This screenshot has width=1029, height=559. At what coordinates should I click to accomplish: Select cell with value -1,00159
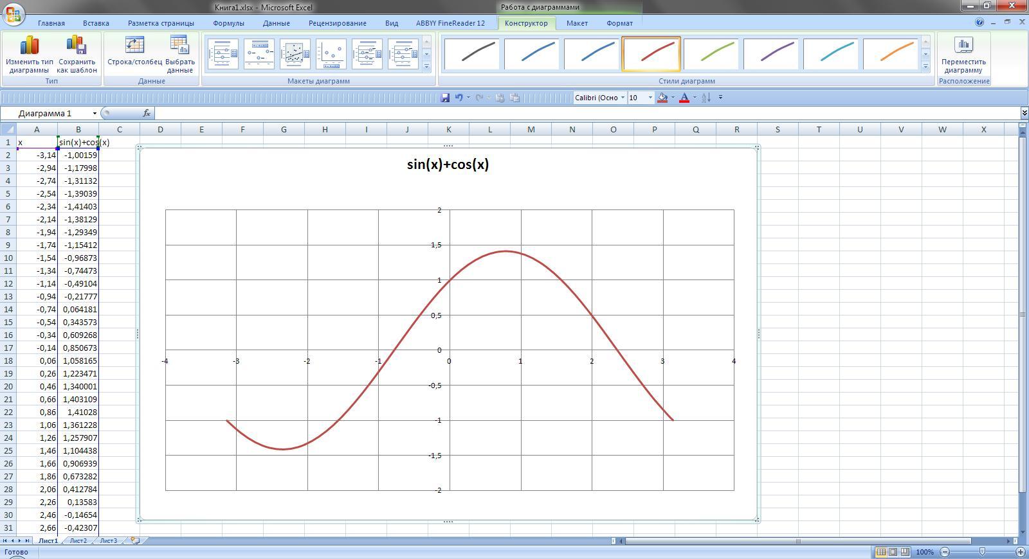[x=78, y=155]
